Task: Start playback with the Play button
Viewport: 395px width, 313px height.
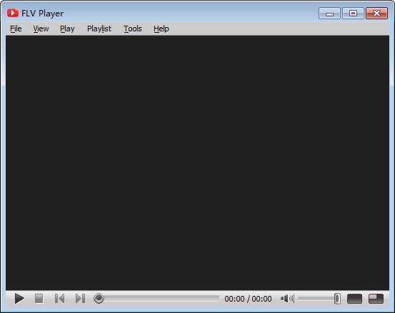Action: pos(19,299)
